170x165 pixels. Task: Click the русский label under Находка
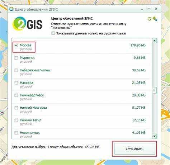(26, 86)
